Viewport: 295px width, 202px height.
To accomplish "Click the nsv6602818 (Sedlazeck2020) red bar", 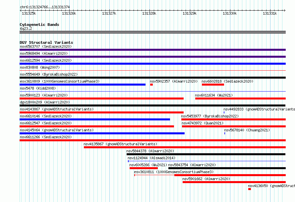I will 213,85.
